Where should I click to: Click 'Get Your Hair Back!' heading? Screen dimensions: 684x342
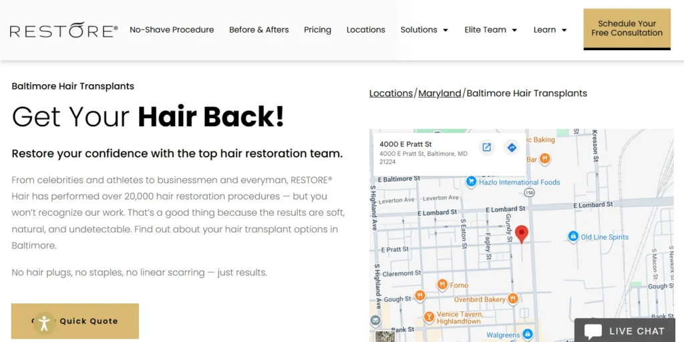(148, 116)
